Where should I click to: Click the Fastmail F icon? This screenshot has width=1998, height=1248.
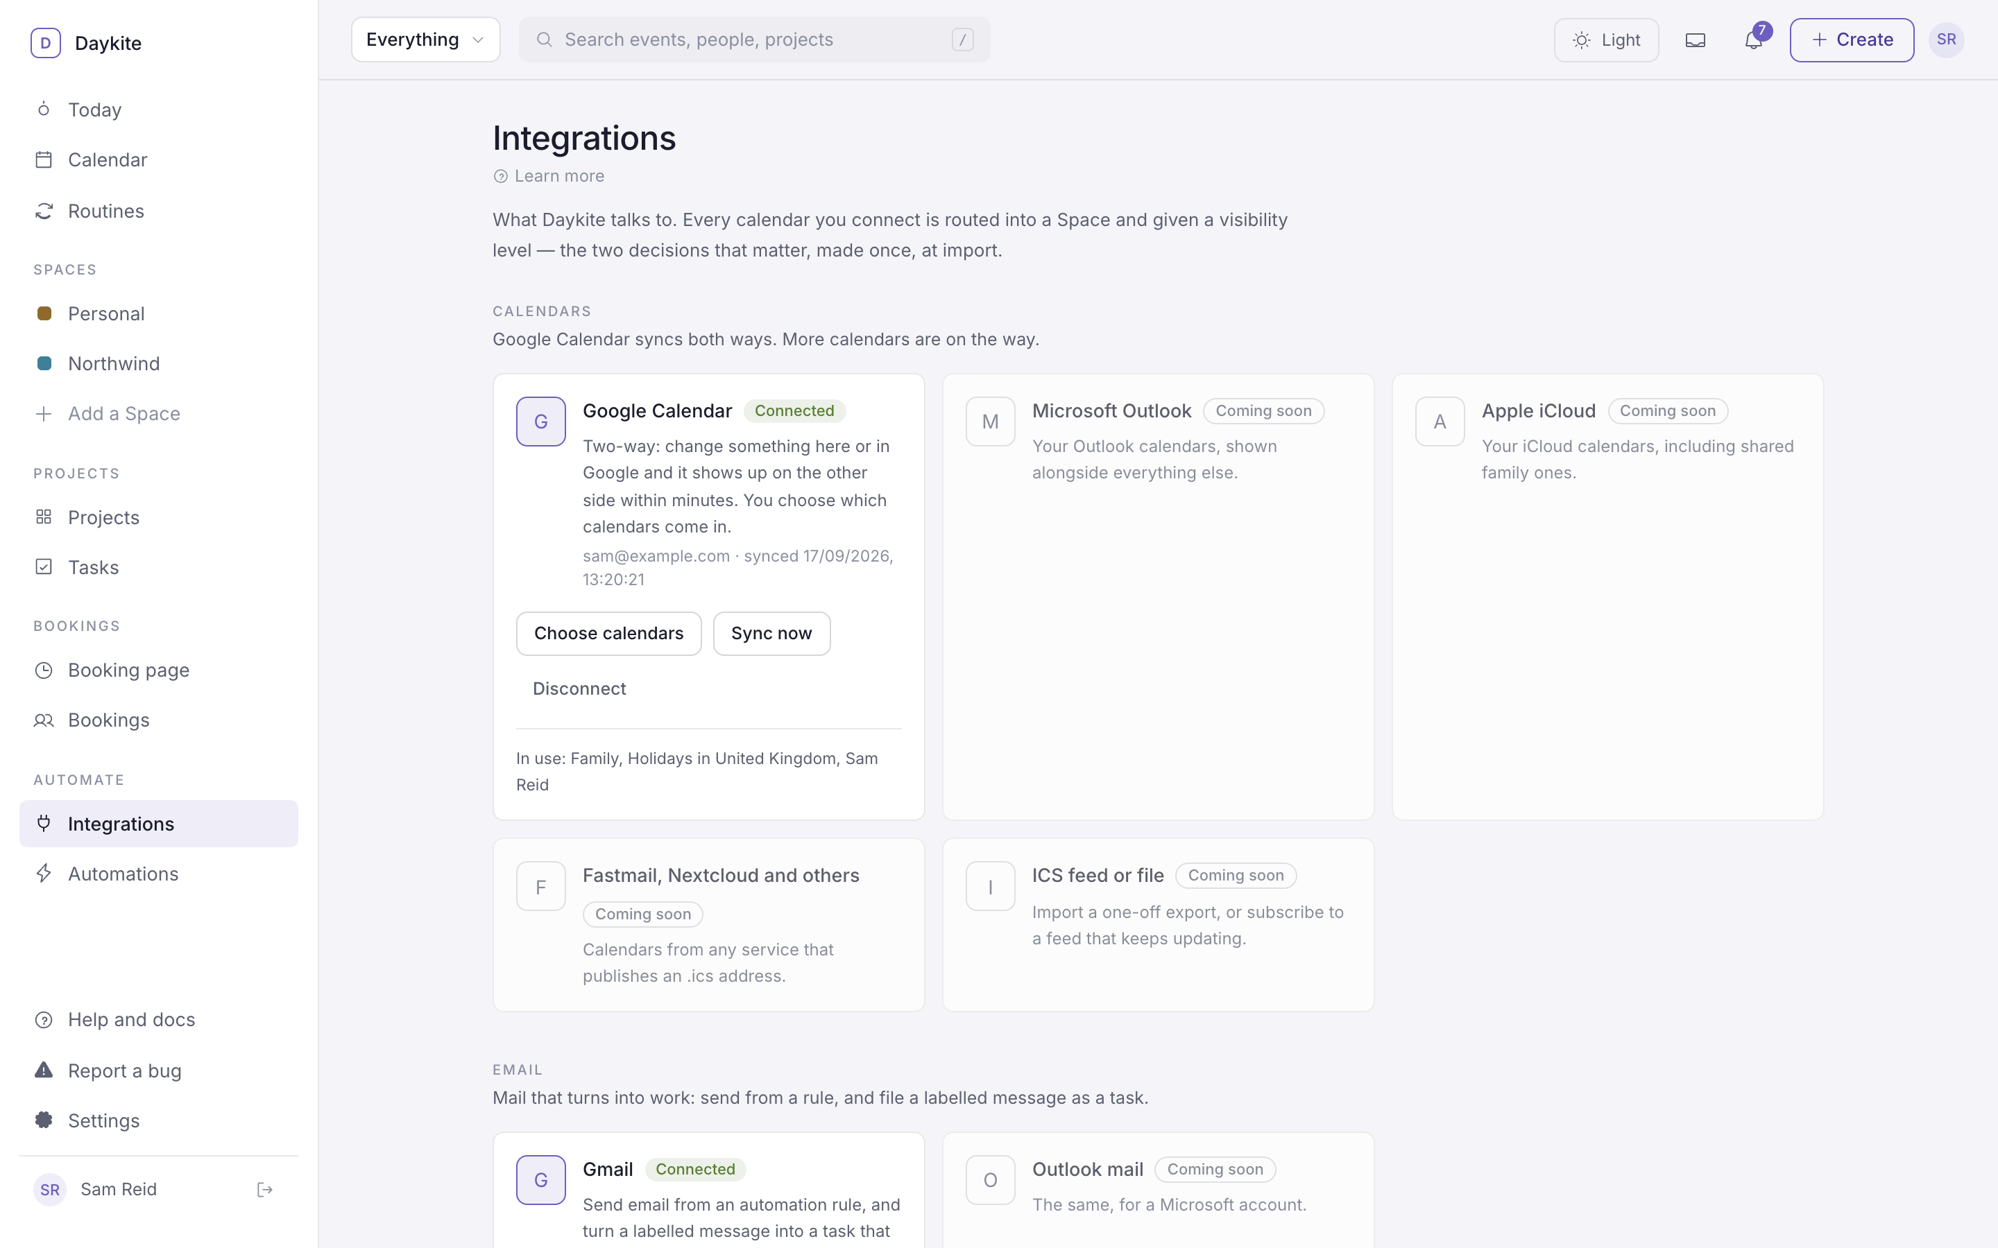pos(541,887)
